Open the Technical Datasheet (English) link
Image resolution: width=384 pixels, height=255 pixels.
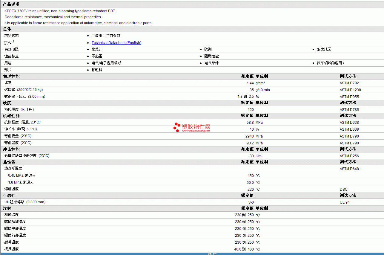click(116, 43)
